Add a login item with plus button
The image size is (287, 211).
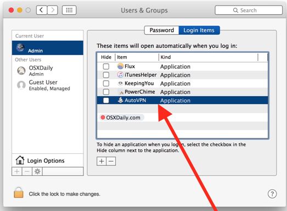coord(102,162)
